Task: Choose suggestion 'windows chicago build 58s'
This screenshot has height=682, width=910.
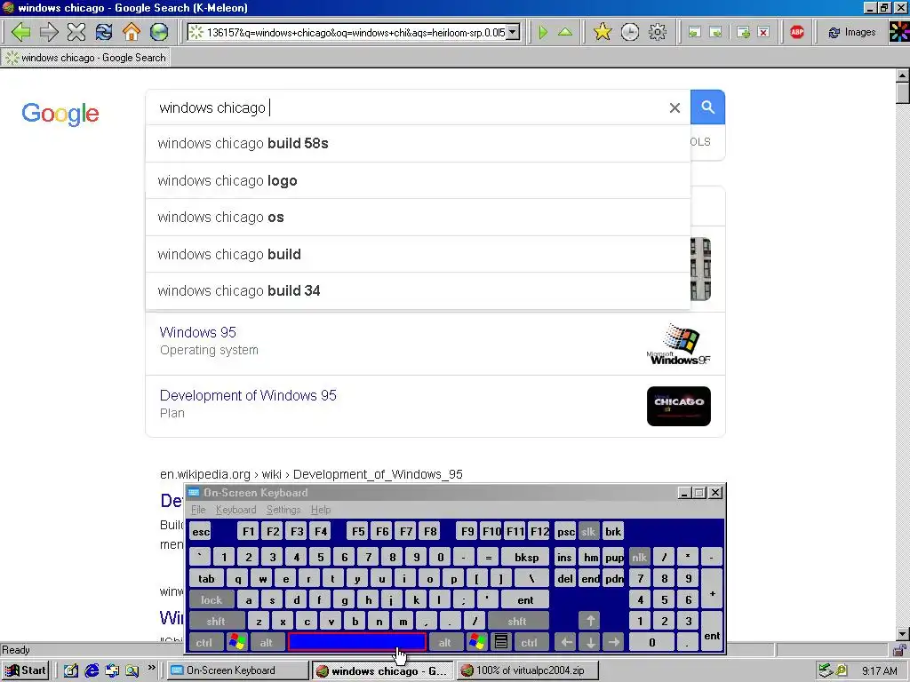Action: [418, 144]
